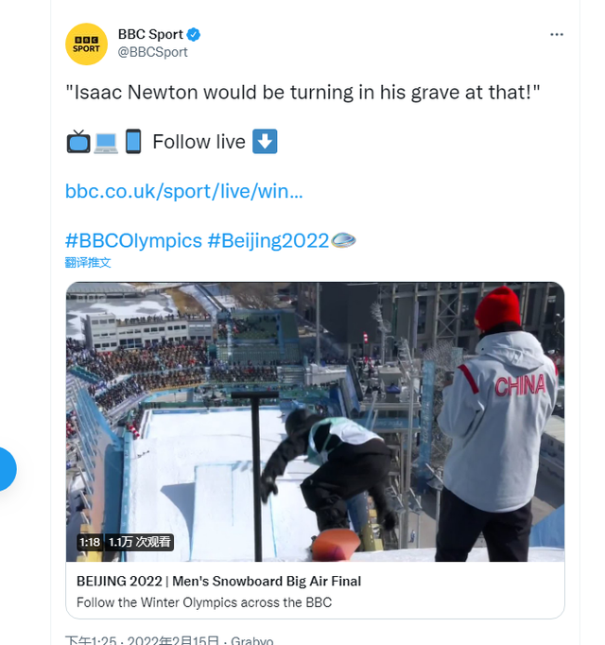Image resolution: width=605 pixels, height=645 pixels.
Task: Click the laptop emoji icon
Action: [x=105, y=142]
